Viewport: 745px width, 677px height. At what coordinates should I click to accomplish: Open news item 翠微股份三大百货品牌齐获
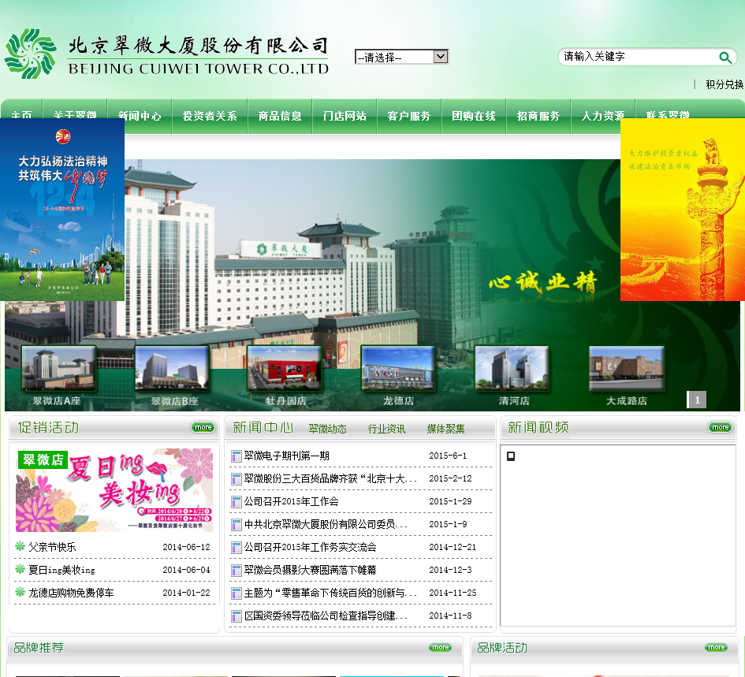[330, 478]
